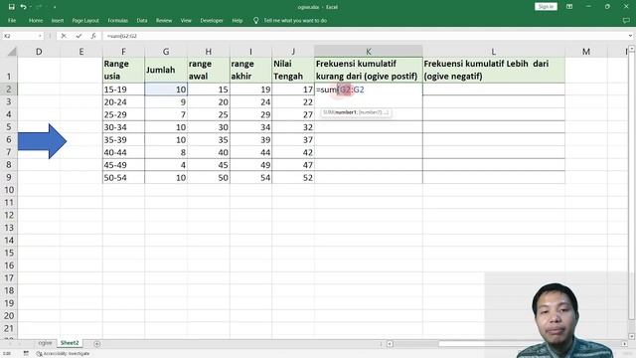Click the Sign in button
Viewport: 636px width, 358px height.
[x=546, y=7]
